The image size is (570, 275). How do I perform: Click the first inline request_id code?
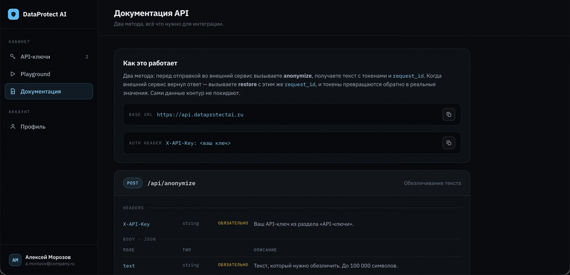408,76
